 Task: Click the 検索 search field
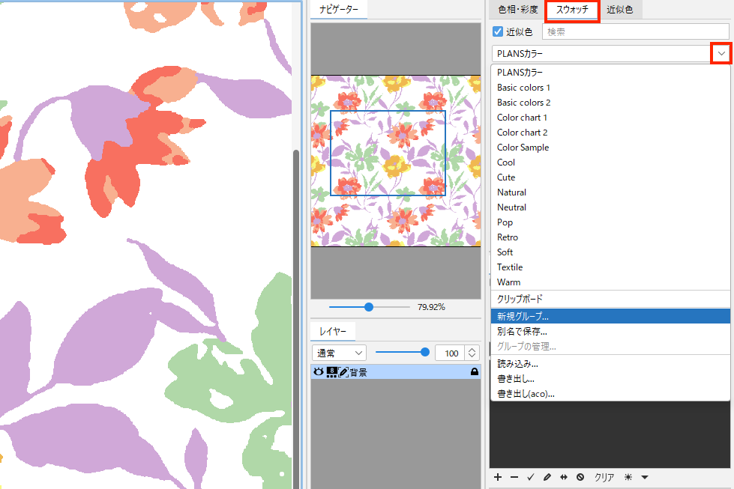635,31
